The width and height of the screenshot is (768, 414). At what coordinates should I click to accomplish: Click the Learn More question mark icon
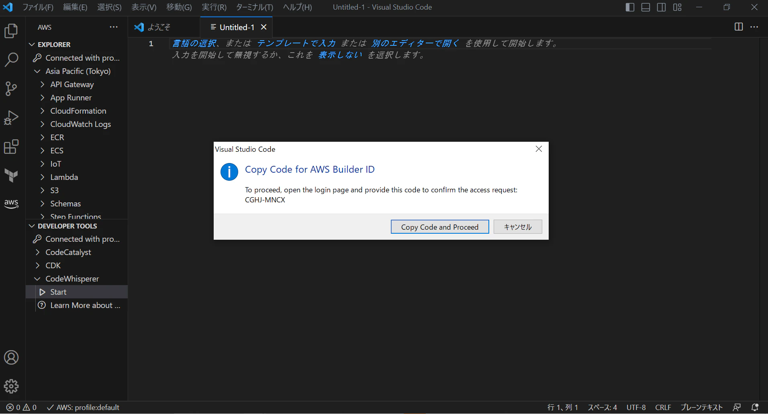(42, 305)
